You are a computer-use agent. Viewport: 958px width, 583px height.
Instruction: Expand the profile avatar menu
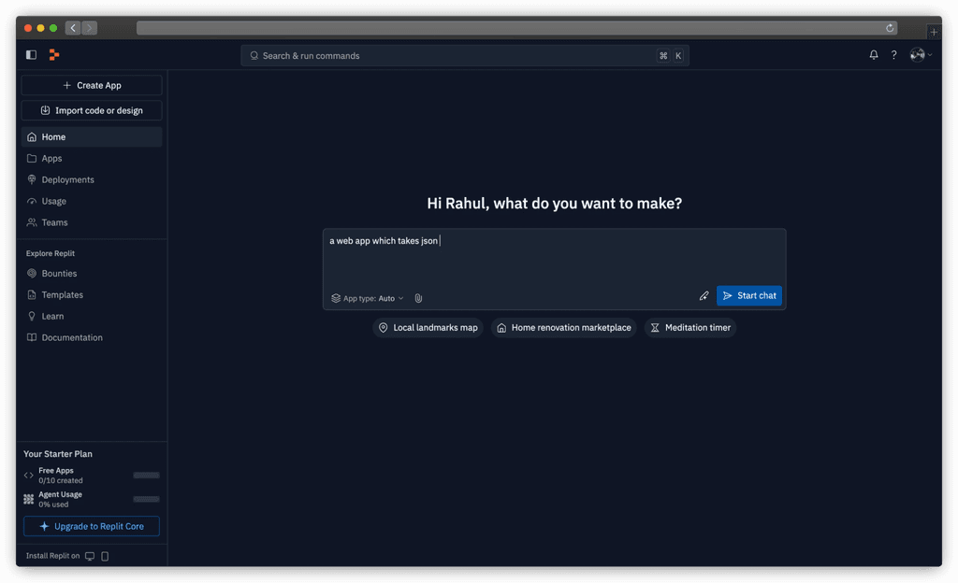coord(918,54)
